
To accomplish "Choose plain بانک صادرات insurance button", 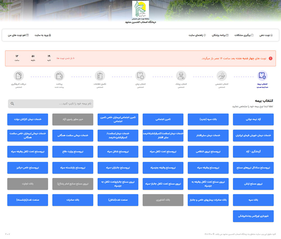I will (73, 200).
